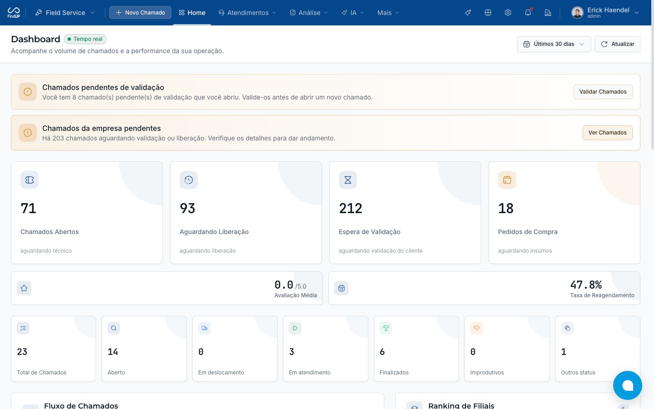
Task: Click the wrench icon beside Field Service
Action: point(39,13)
